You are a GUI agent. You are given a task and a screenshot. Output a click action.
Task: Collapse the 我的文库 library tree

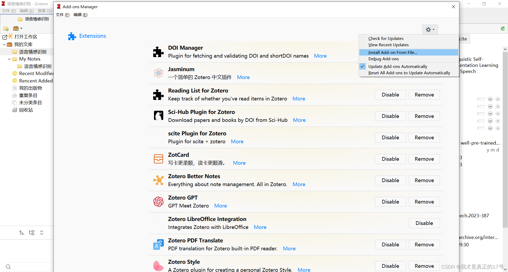(4, 44)
